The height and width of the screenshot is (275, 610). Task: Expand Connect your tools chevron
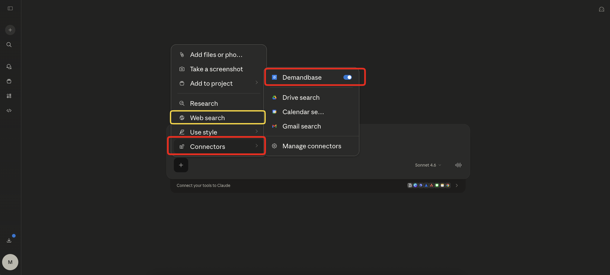click(x=457, y=185)
